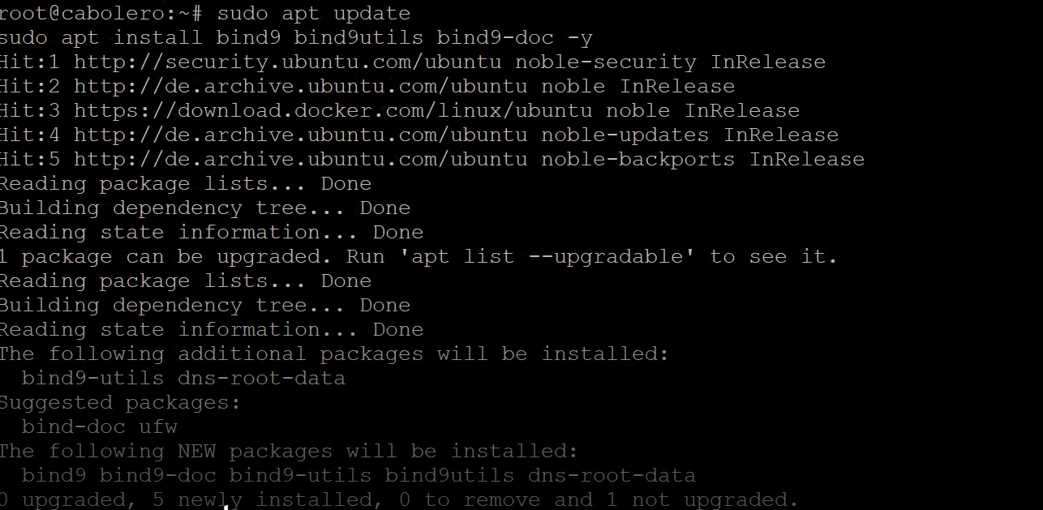Click 'The following additional packages will be installed' line
Screen dimensions: 1043x510
pos(334,354)
